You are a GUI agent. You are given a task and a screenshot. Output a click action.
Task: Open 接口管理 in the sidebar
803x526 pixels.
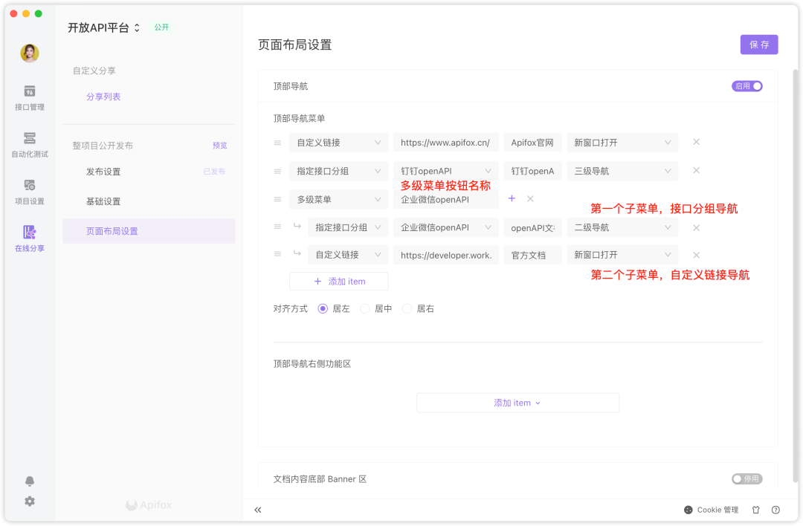pos(29,98)
